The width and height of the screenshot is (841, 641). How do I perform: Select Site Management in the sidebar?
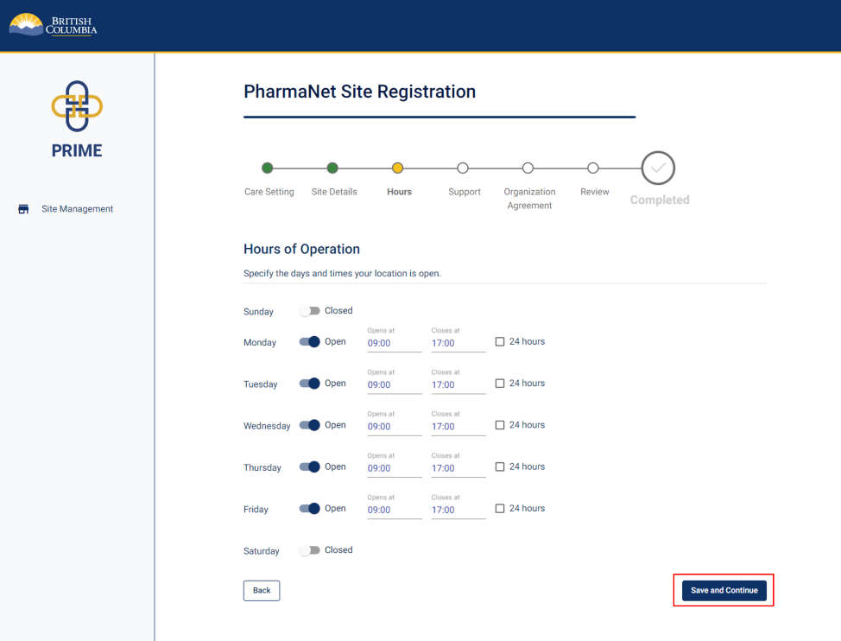pyautogui.click(x=77, y=208)
